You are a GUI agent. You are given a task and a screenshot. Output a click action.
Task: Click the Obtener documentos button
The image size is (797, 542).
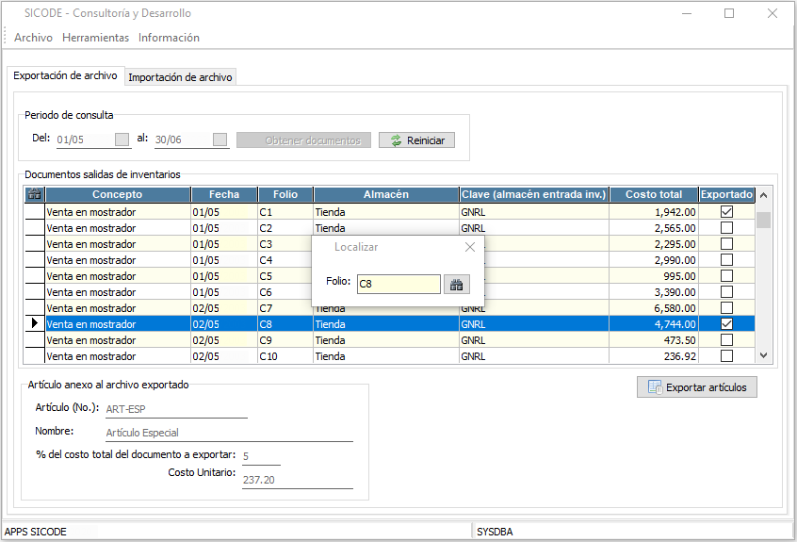[x=303, y=140]
